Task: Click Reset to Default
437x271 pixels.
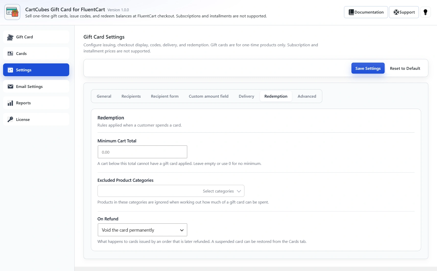Action: pyautogui.click(x=405, y=68)
